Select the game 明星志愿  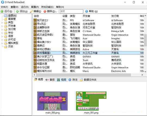[x=42, y=64]
